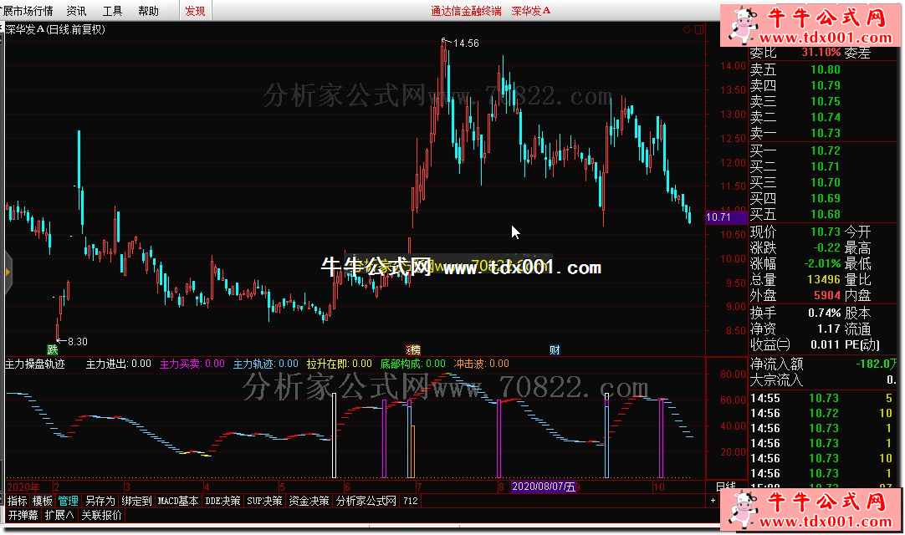Click the chart title 深华发A(日线.前复权)
This screenshot has width=905, height=535.
tap(55, 29)
